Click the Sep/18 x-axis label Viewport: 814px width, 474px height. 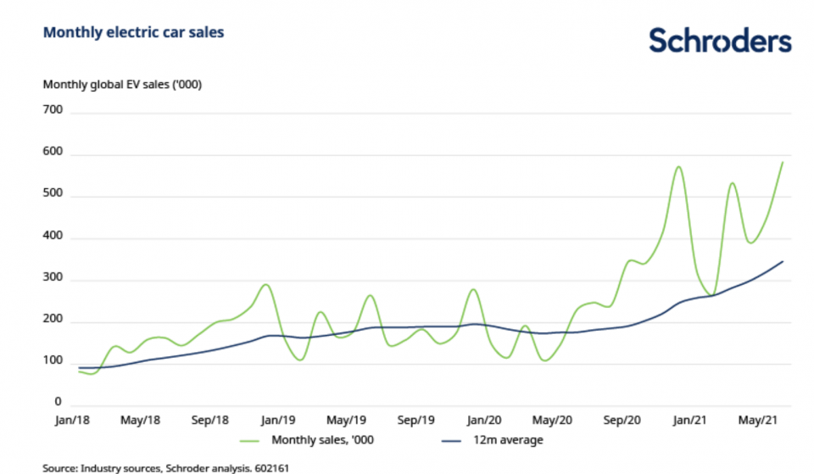pyautogui.click(x=209, y=420)
